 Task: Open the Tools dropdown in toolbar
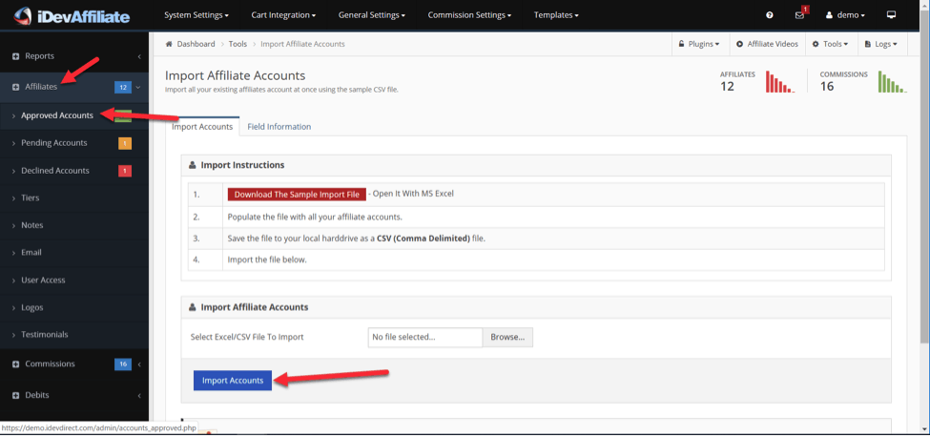(831, 44)
